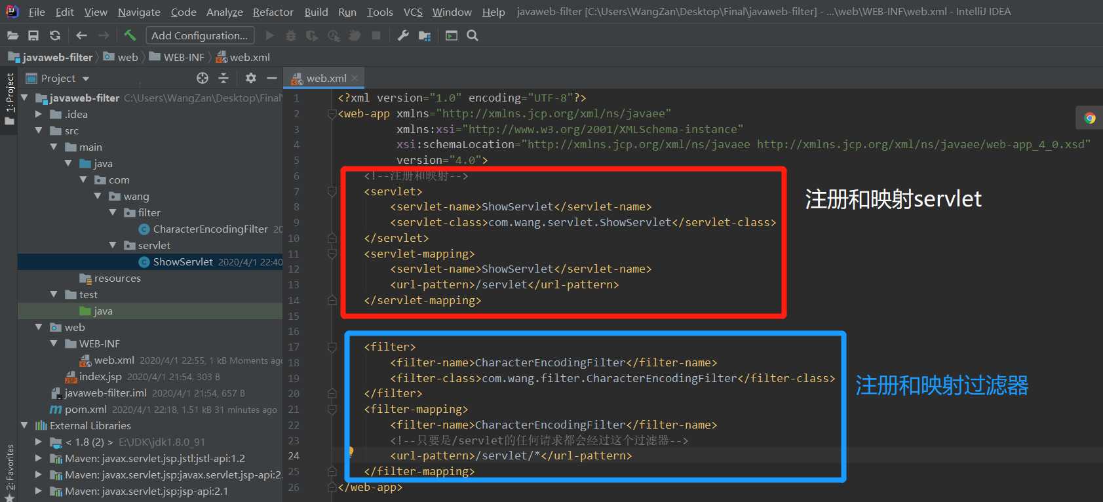Screen dimensions: 1103x502
Task: Click the Back navigation arrow
Action: click(x=81, y=35)
